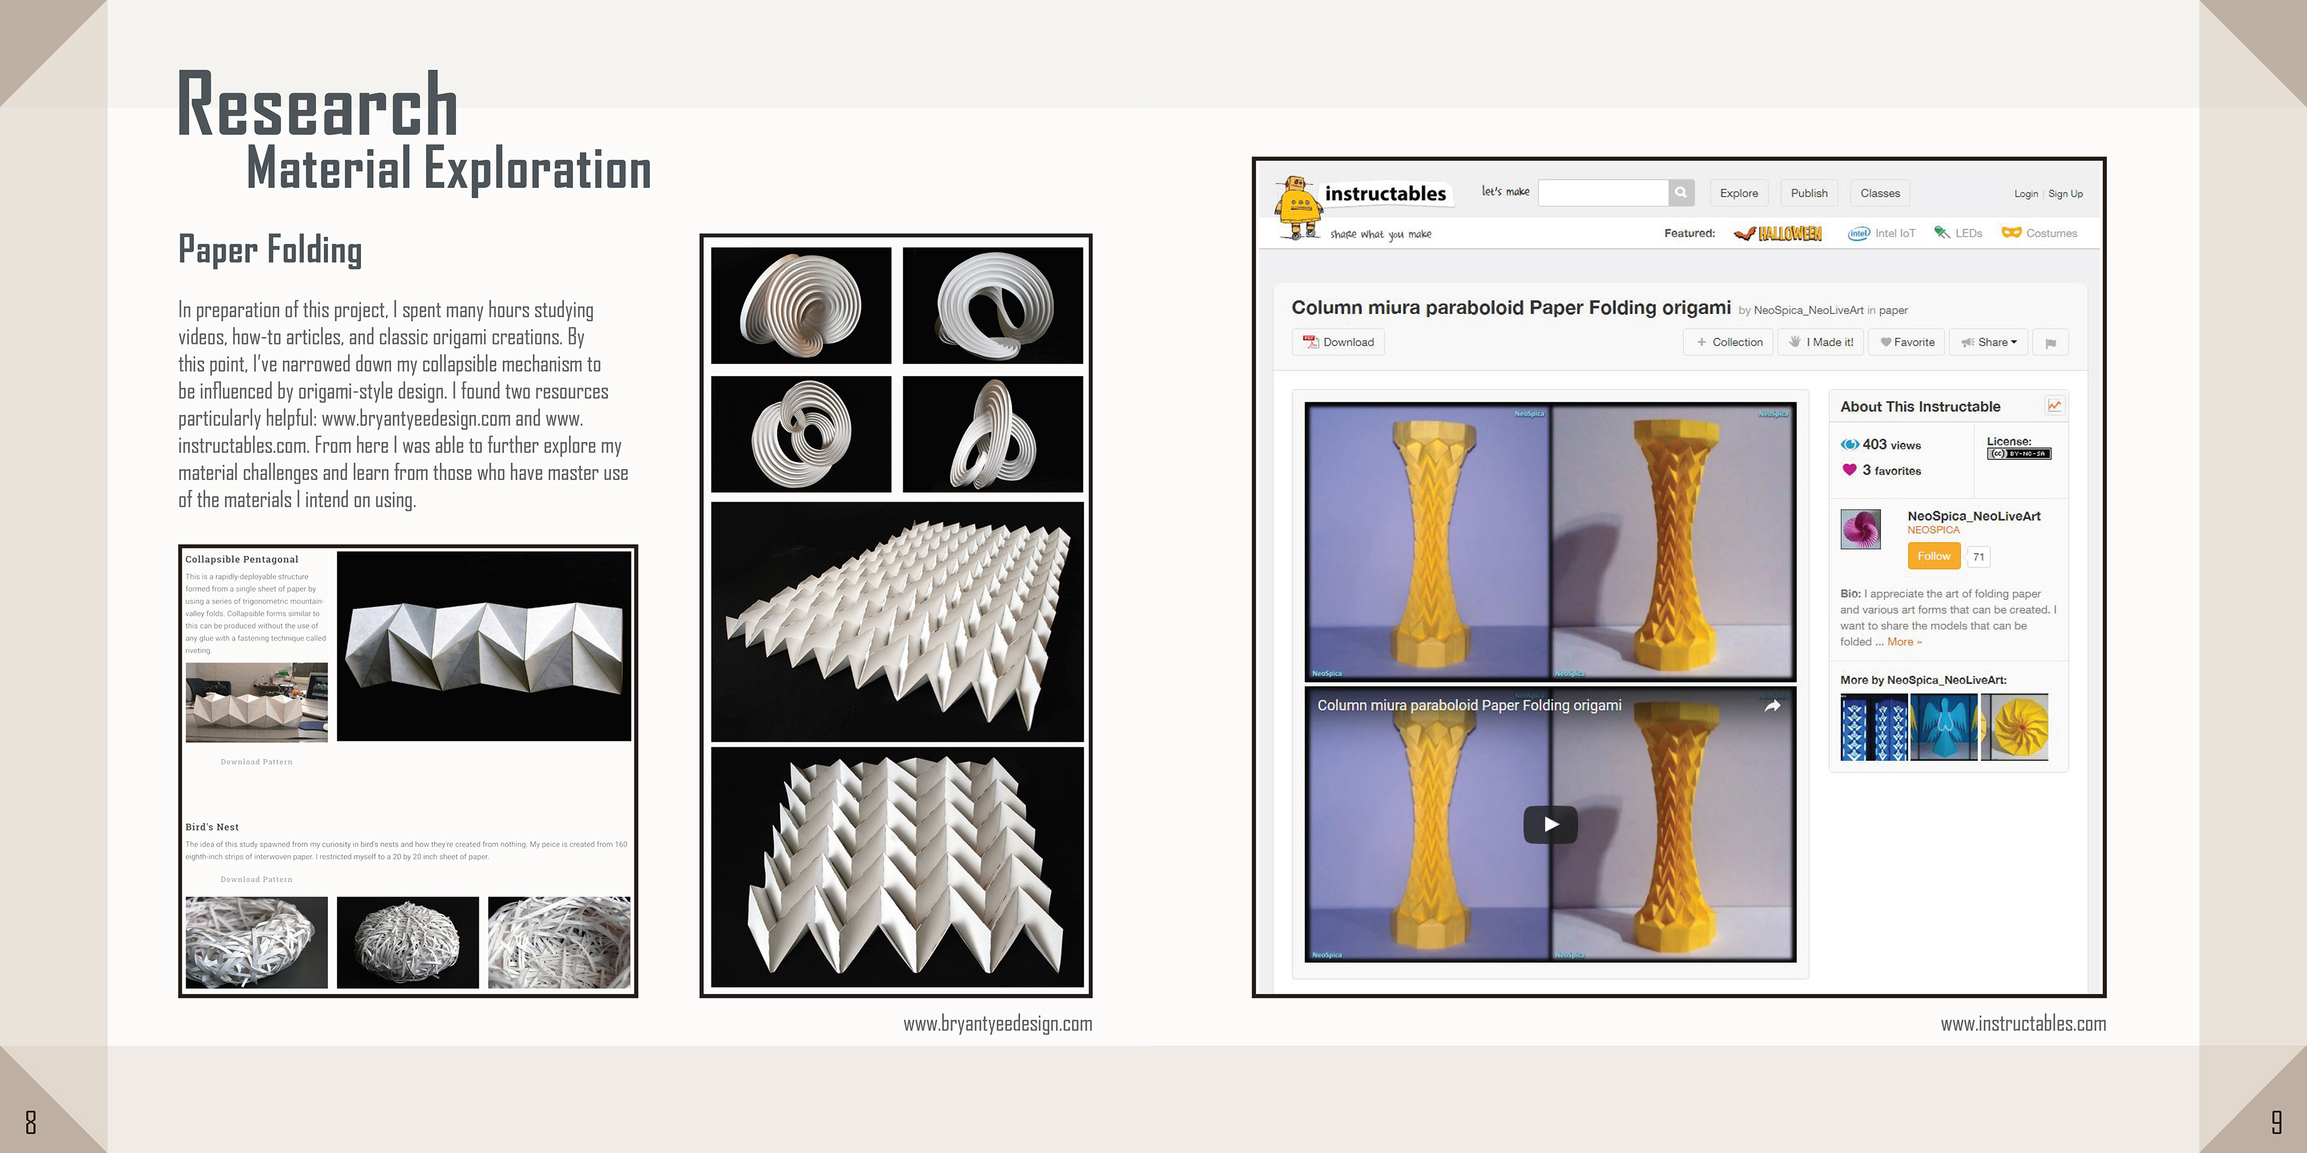Open the Classes menu item
Viewport: 2307px width, 1153px height.
pos(1879,193)
